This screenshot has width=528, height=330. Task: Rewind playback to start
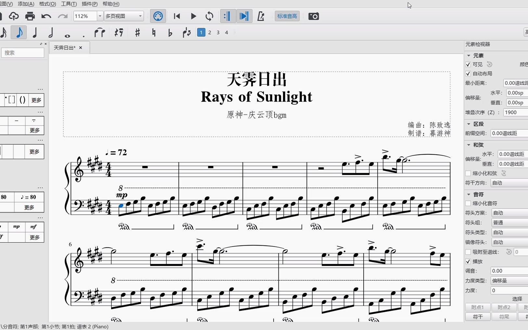click(177, 16)
